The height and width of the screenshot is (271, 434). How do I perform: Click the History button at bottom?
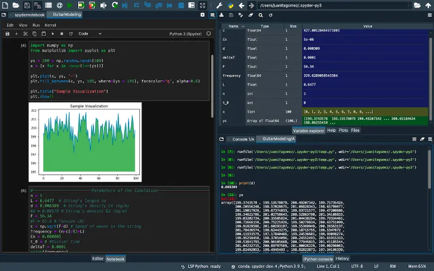click(x=342, y=259)
